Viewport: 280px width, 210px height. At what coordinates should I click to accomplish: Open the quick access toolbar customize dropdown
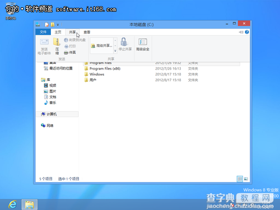(x=58, y=25)
